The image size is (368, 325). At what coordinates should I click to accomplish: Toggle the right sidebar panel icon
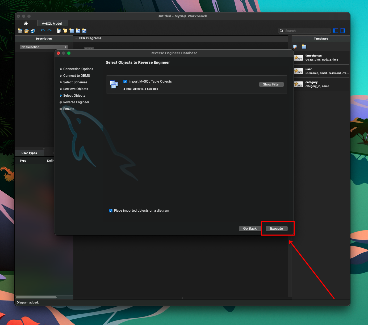coord(343,31)
